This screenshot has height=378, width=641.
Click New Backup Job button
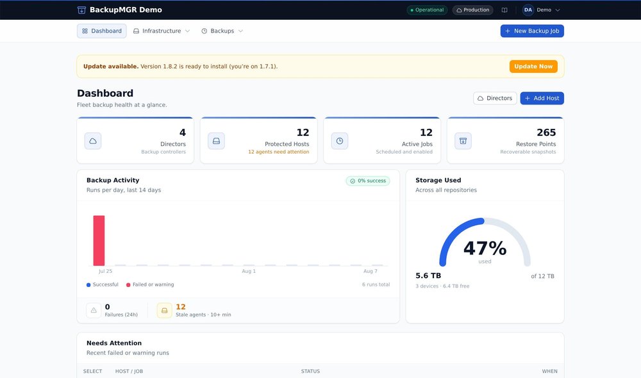coord(532,31)
